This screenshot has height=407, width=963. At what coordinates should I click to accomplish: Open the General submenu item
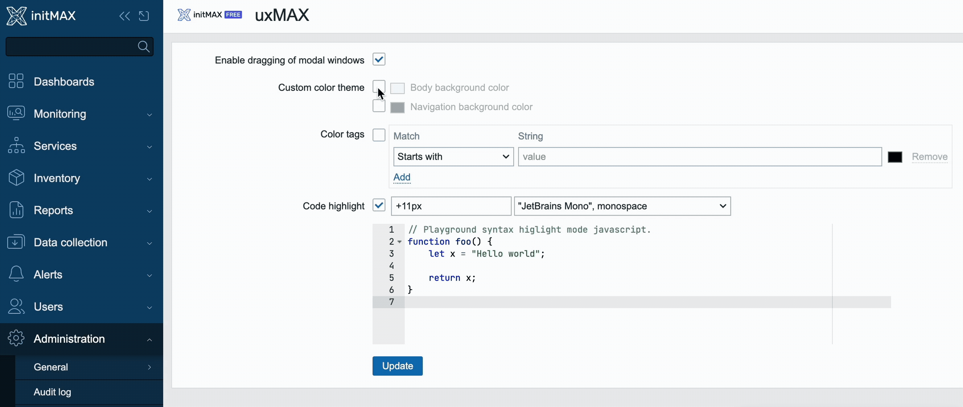(x=51, y=367)
